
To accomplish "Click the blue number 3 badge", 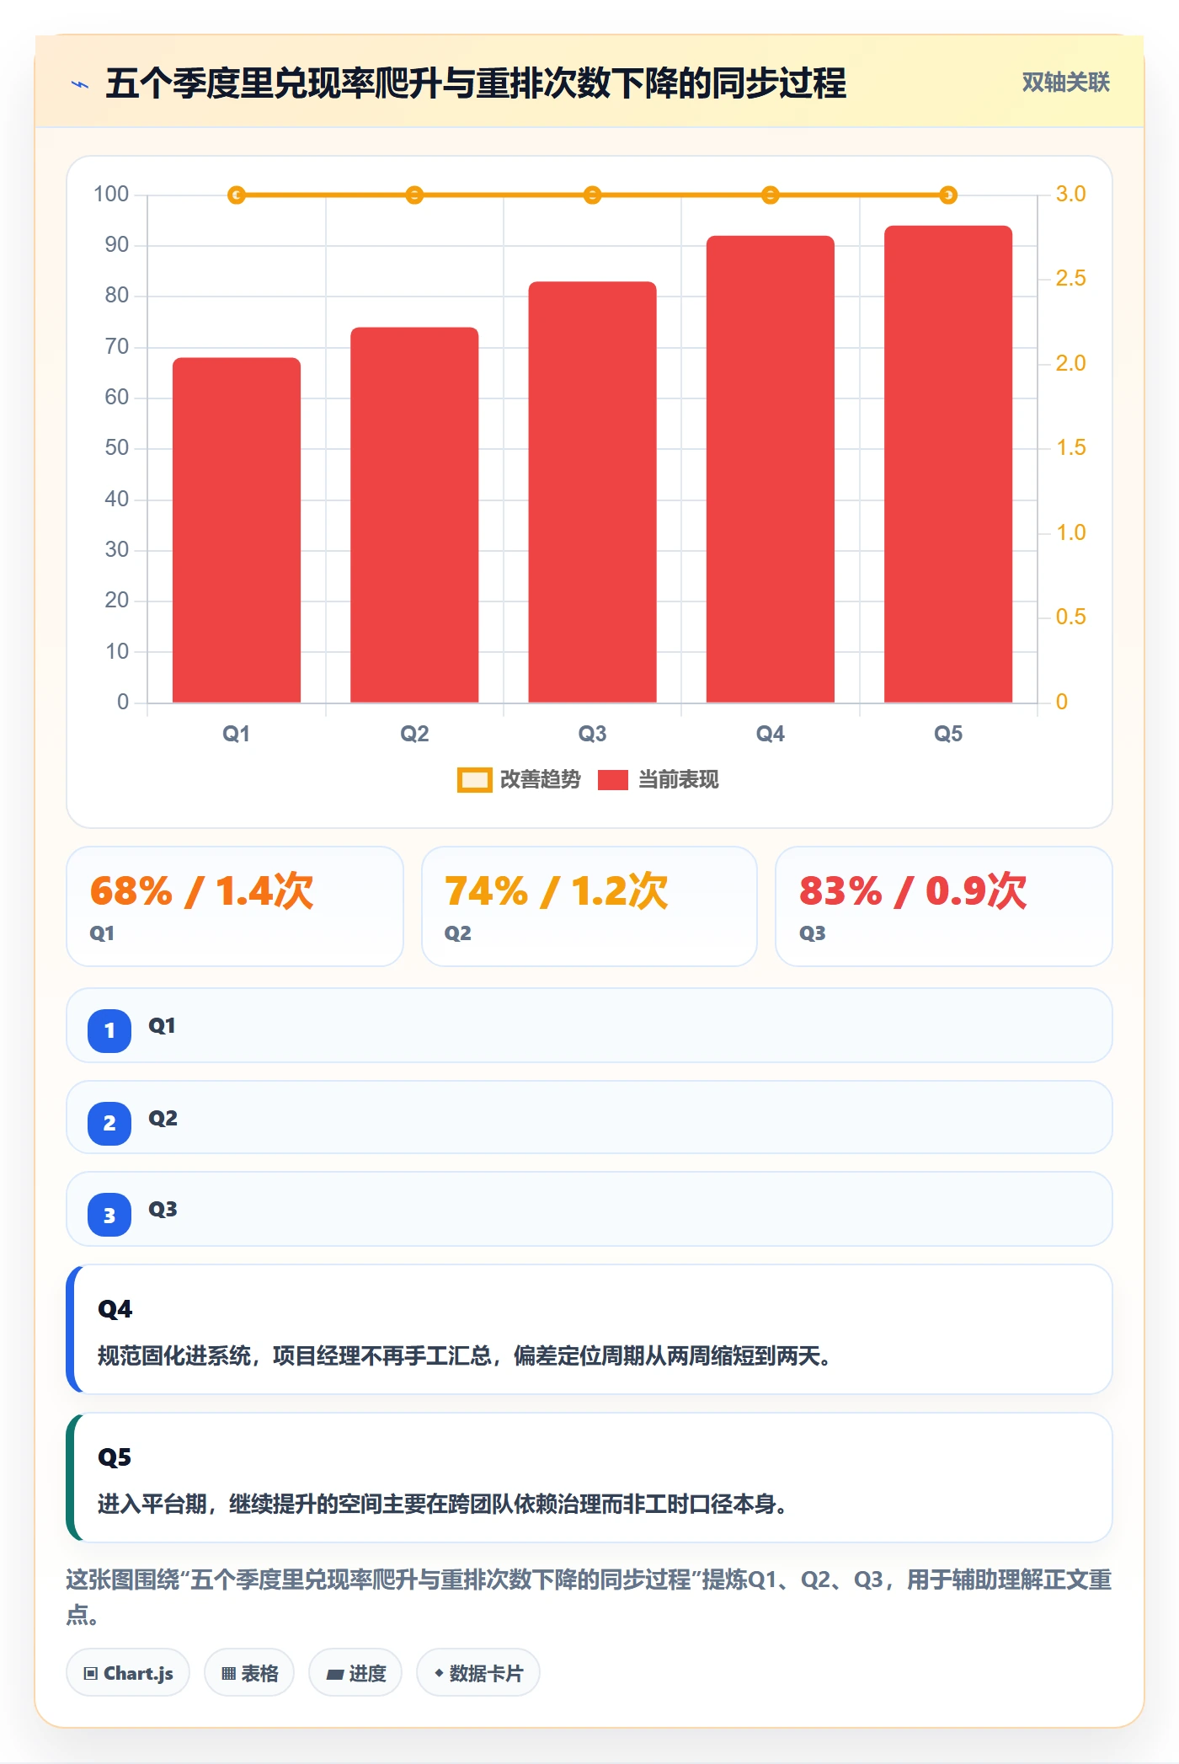I will point(109,1215).
